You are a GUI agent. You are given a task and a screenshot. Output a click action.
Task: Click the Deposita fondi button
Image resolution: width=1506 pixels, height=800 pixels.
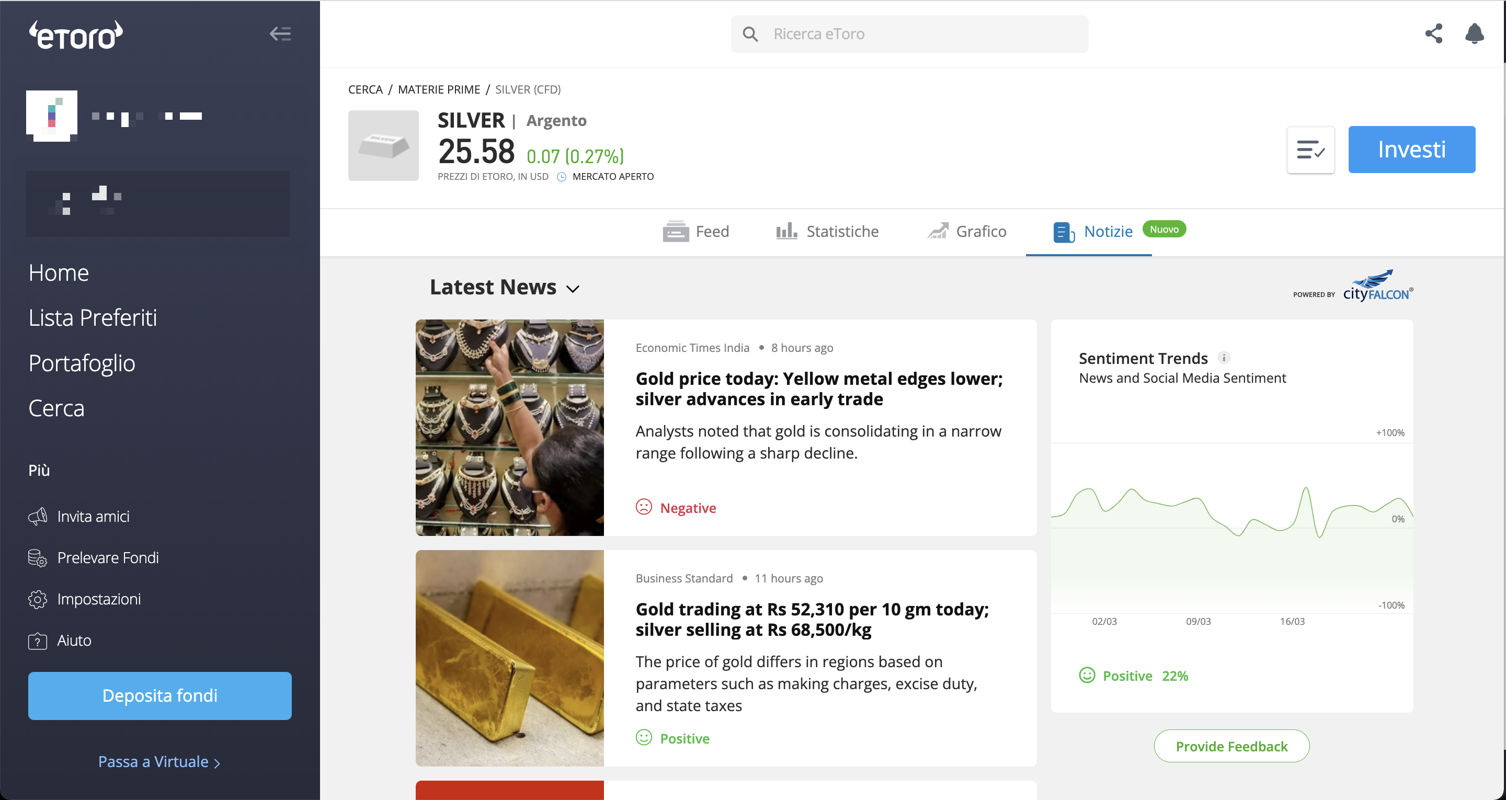pos(159,695)
